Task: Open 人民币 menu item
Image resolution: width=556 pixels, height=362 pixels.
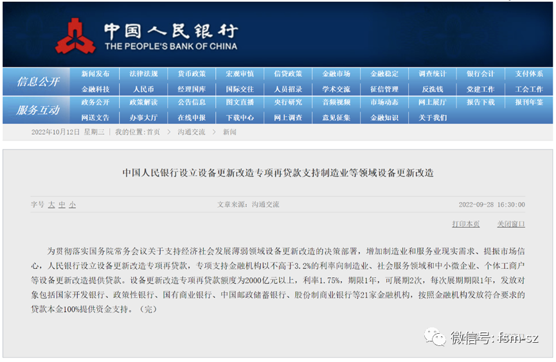Action: pos(143,89)
